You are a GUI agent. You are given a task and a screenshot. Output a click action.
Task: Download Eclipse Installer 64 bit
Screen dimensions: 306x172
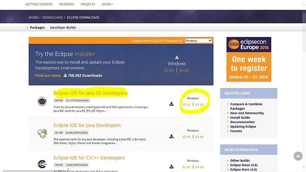[184, 70]
